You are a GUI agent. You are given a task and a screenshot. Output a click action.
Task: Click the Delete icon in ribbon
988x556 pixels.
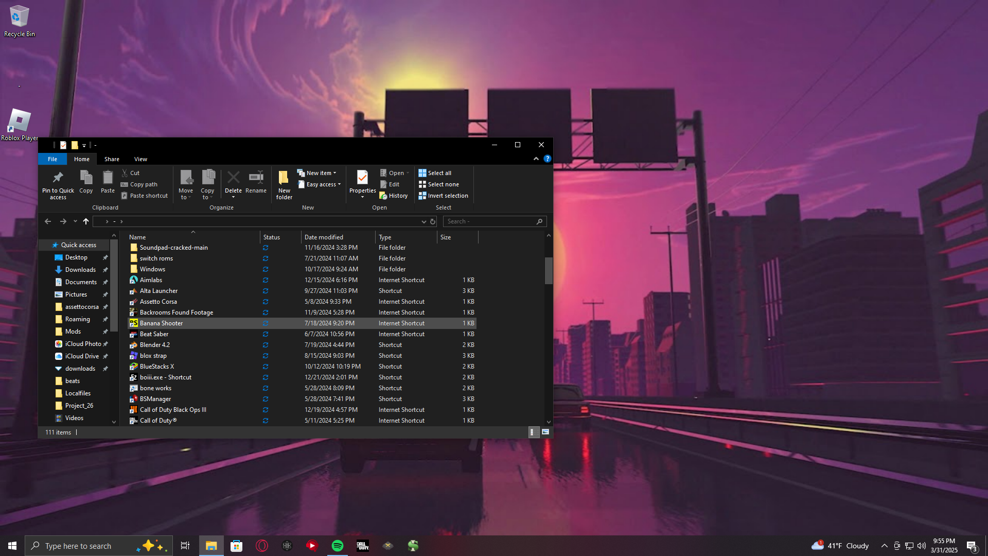(233, 178)
